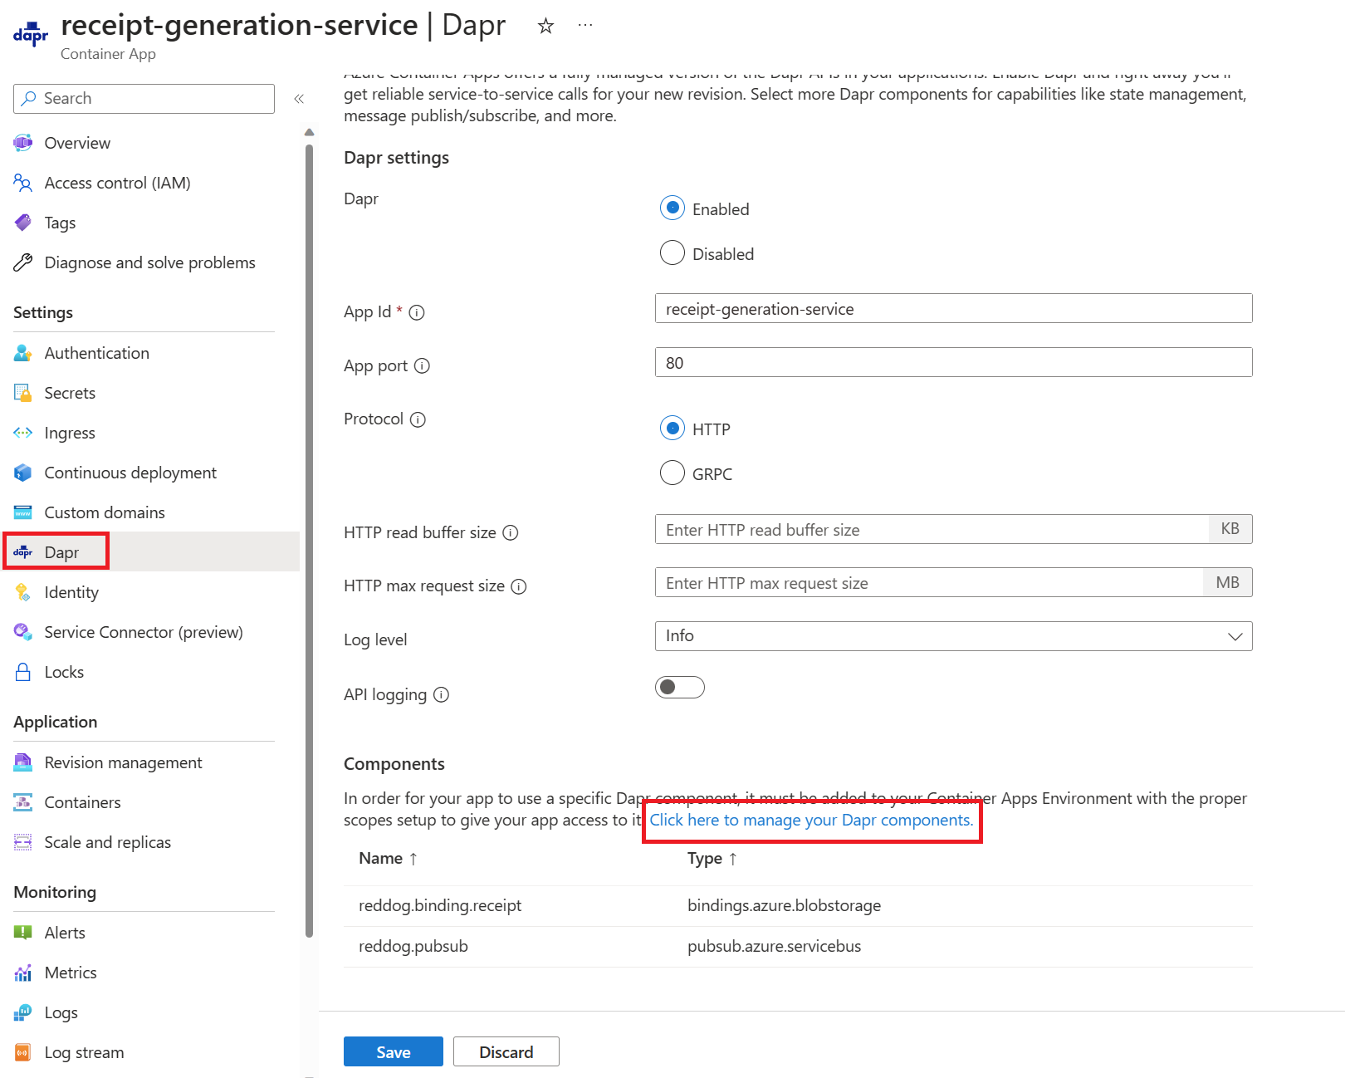
Task: Collapse the sidebar with double chevron
Action: pyautogui.click(x=299, y=99)
